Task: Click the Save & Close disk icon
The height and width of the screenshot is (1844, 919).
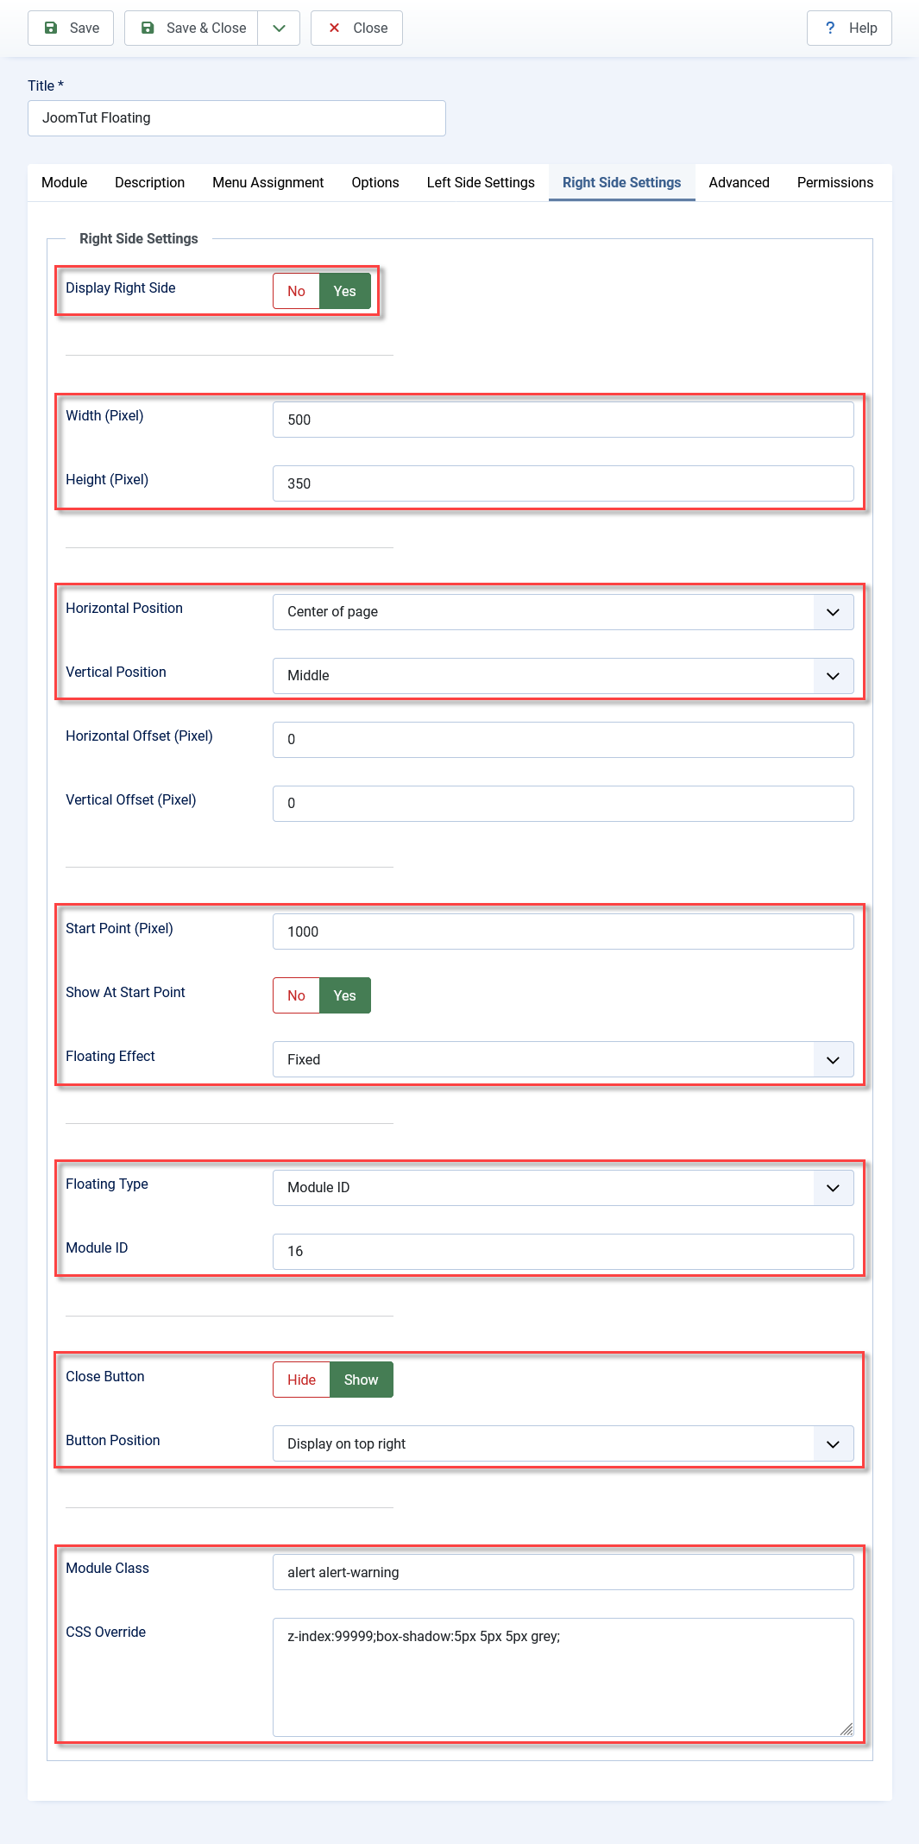Action: click(148, 28)
